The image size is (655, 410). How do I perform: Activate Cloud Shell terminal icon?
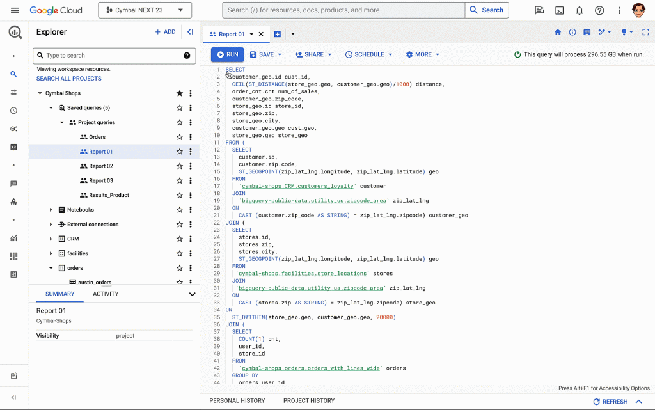pos(559,10)
